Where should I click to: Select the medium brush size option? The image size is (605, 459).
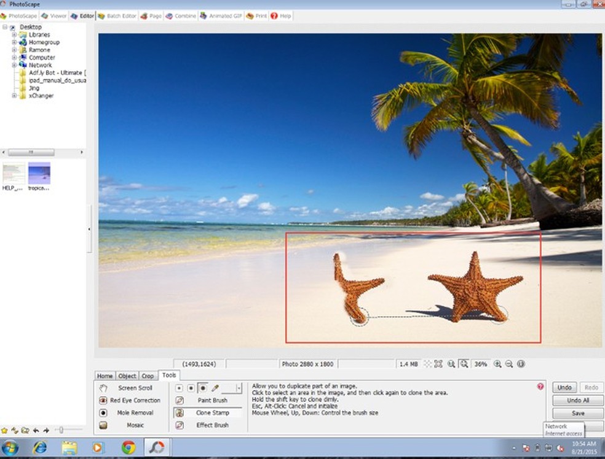pyautogui.click(x=191, y=388)
